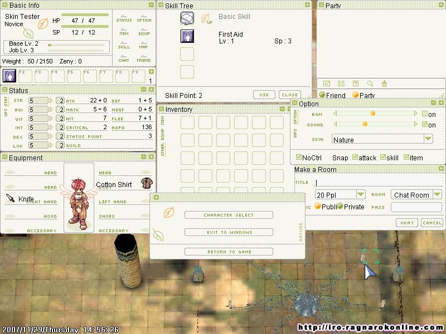
Task: Click the message card icon in Party window
Action: [327, 83]
